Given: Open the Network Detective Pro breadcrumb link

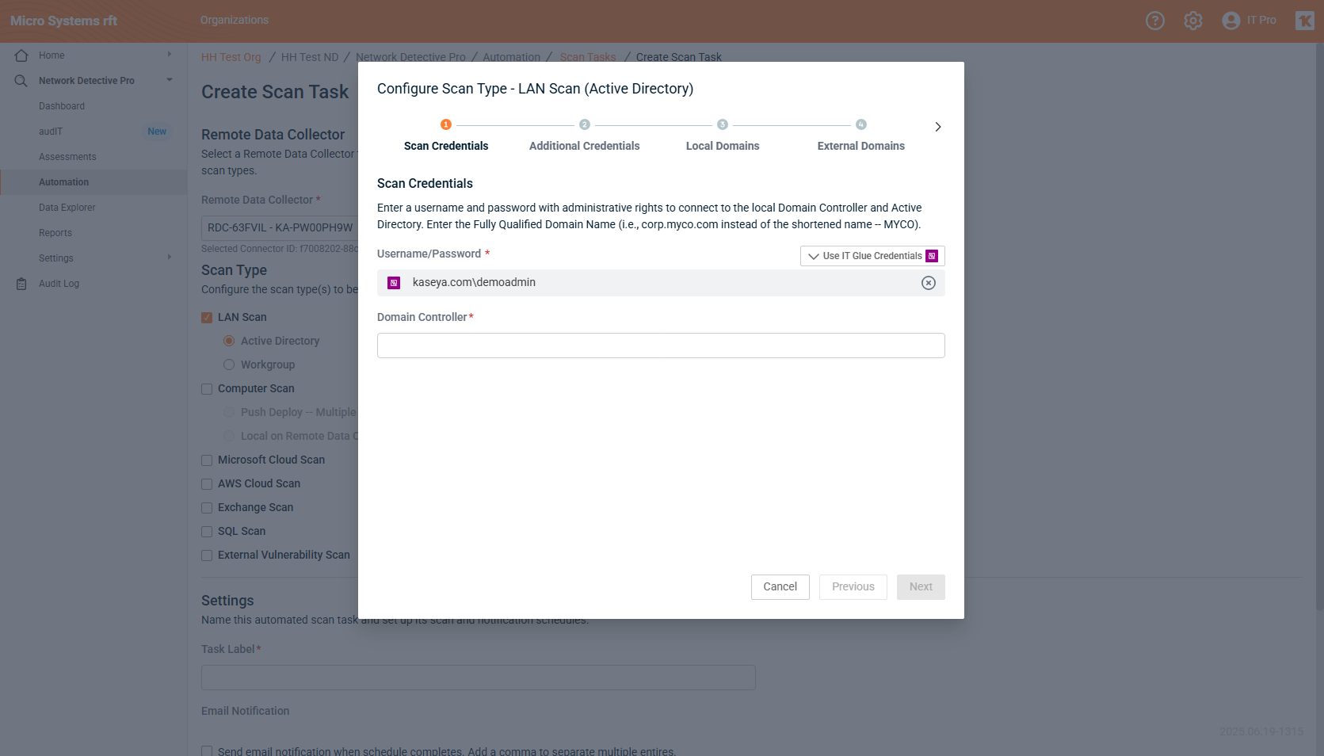Looking at the screenshot, I should [x=411, y=57].
